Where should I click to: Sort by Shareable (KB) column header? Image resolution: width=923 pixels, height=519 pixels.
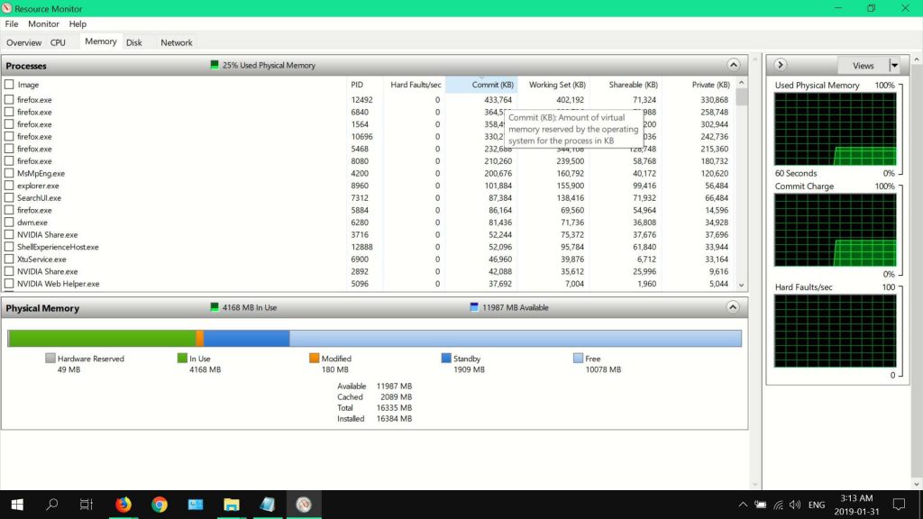click(626, 85)
